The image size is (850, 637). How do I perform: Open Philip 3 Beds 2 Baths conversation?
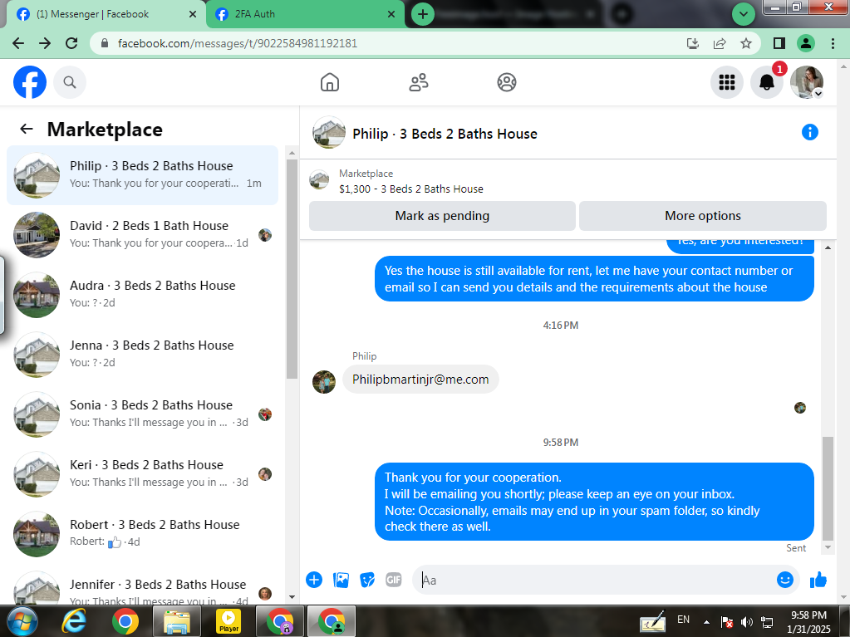[x=143, y=175]
